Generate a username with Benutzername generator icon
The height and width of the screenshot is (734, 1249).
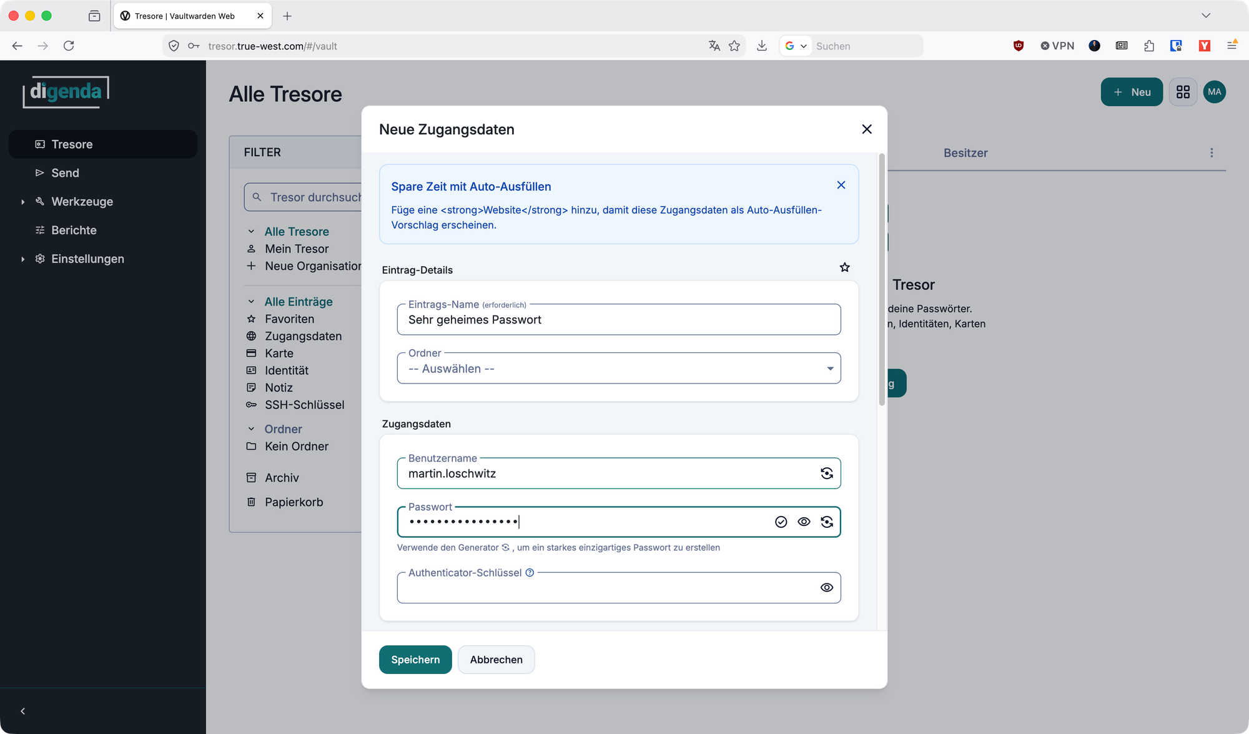coord(827,474)
